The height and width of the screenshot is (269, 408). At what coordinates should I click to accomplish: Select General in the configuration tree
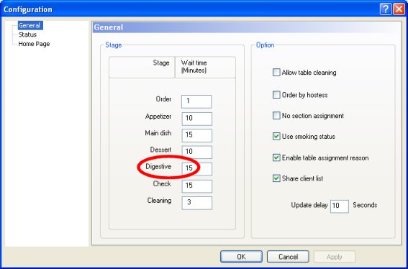30,25
